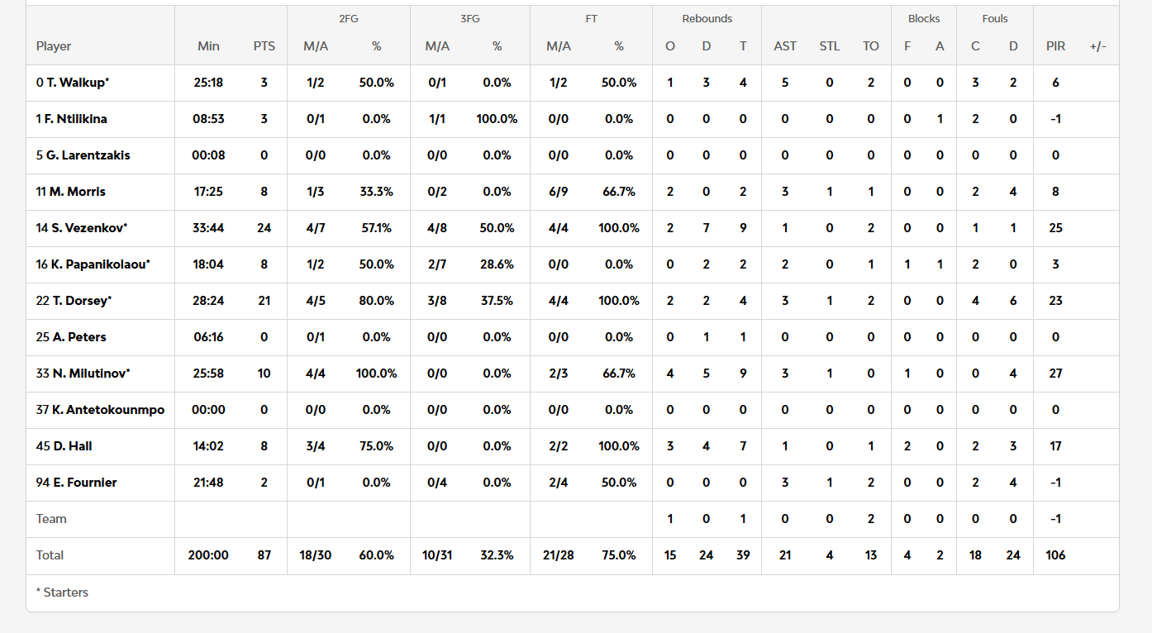Screen dimensions: 1152x633
Task: Click the Min column header
Action: pos(208,46)
